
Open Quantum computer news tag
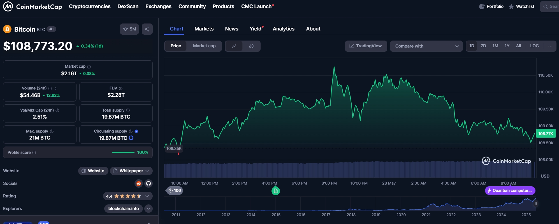510,191
